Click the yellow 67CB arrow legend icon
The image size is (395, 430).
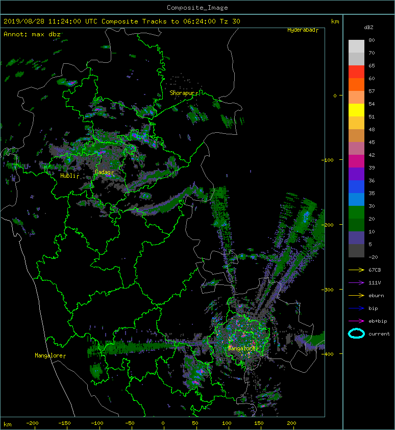point(356,270)
